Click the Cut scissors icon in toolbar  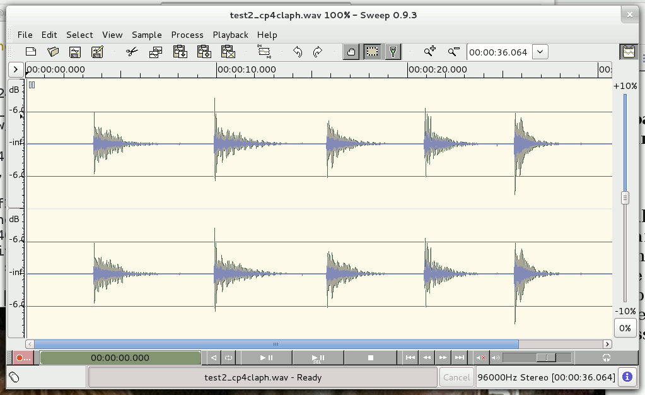tap(131, 52)
